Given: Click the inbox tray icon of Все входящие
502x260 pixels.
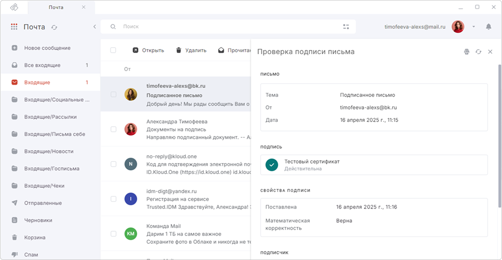Looking at the screenshot, I should pyautogui.click(x=15, y=65).
